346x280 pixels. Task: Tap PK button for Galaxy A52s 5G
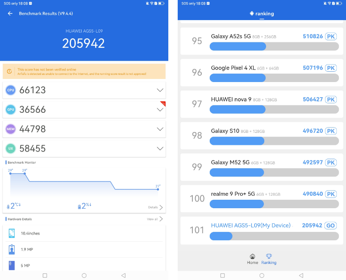[331, 37]
